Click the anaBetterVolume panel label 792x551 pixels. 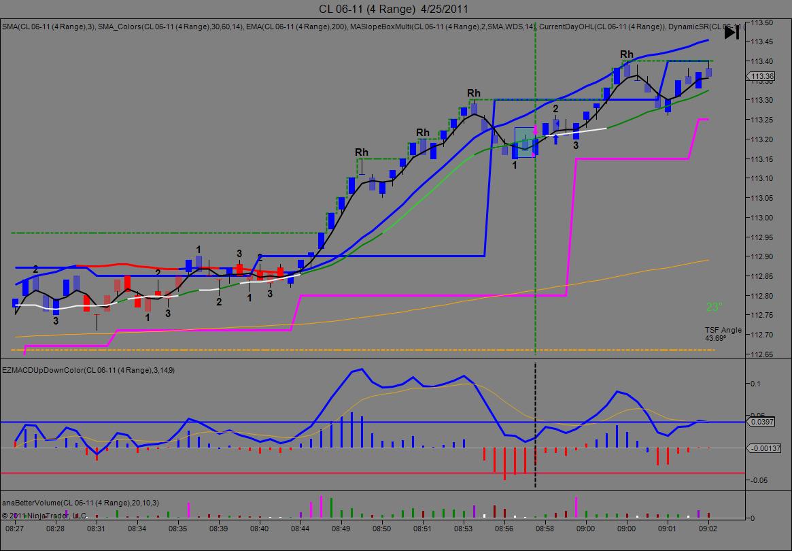click(80, 503)
